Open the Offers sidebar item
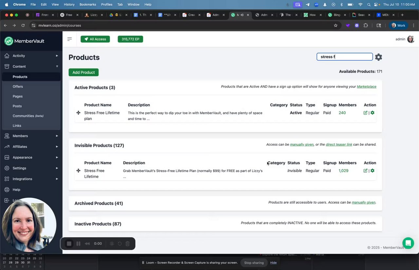Image resolution: width=419 pixels, height=270 pixels. click(18, 87)
